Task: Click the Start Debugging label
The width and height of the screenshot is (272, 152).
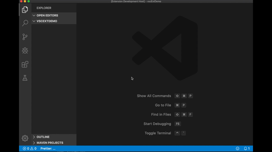Action: click(157, 124)
